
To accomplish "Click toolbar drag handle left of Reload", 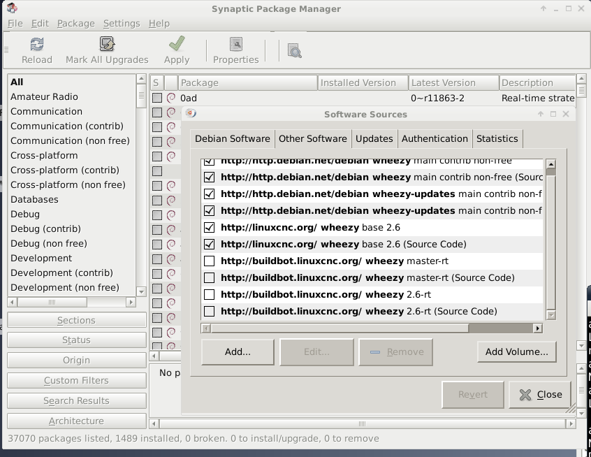I will pos(6,50).
